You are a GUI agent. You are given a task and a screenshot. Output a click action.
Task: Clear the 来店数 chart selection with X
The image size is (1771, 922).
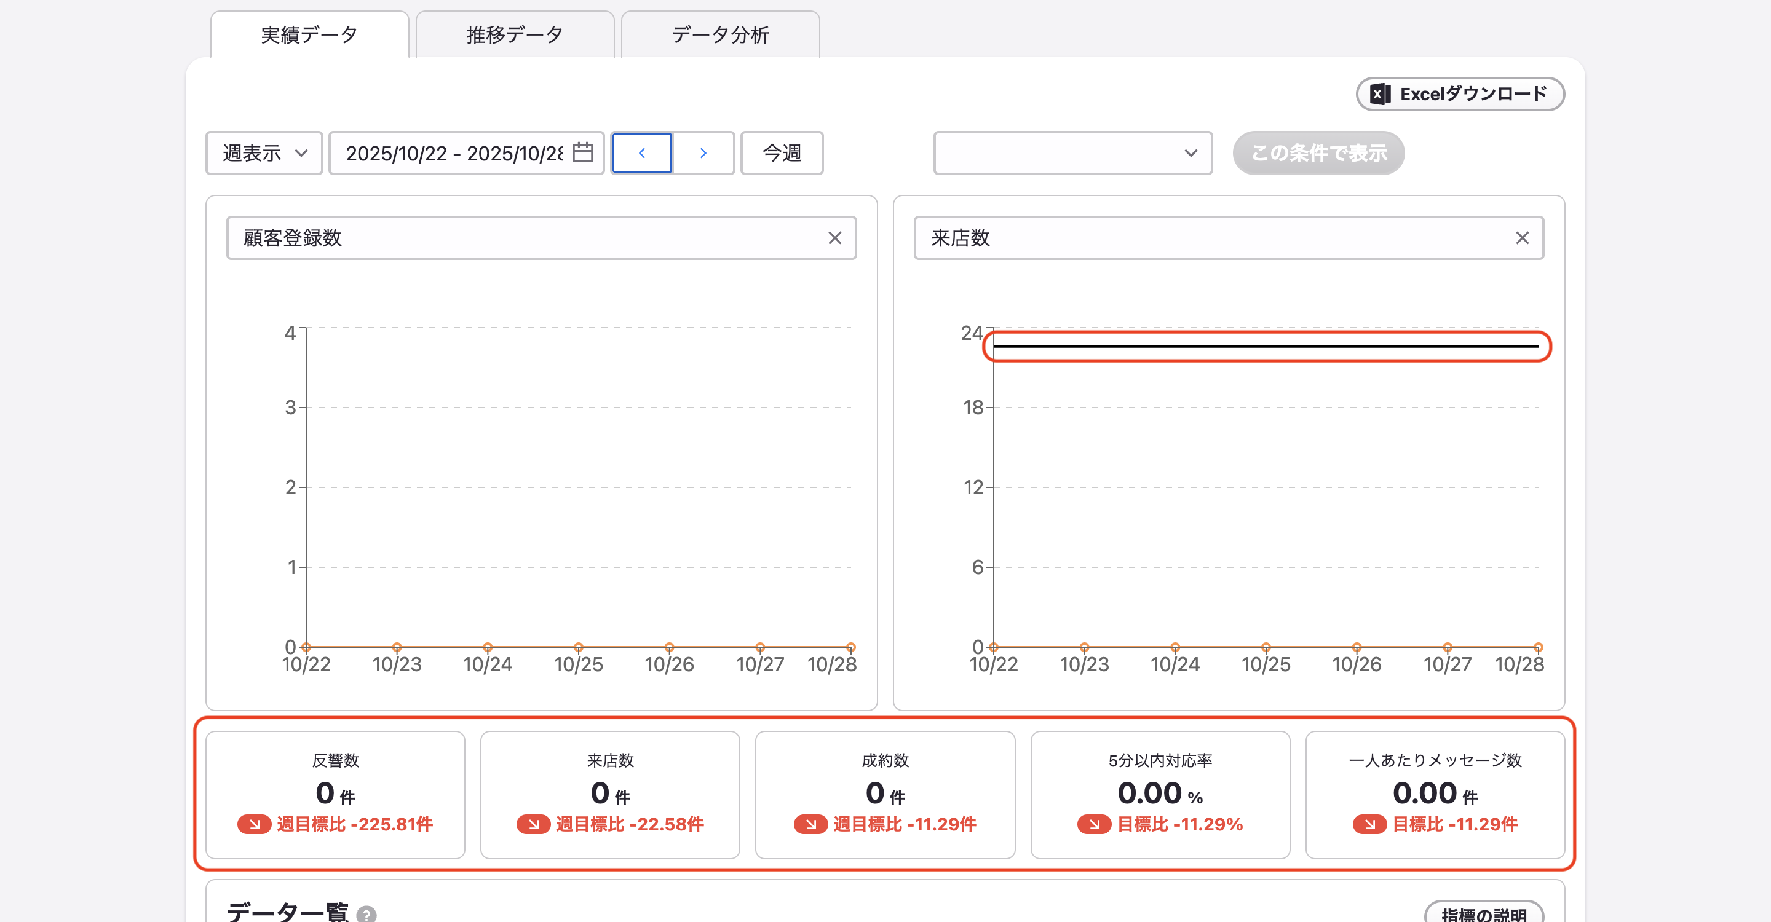tap(1522, 238)
